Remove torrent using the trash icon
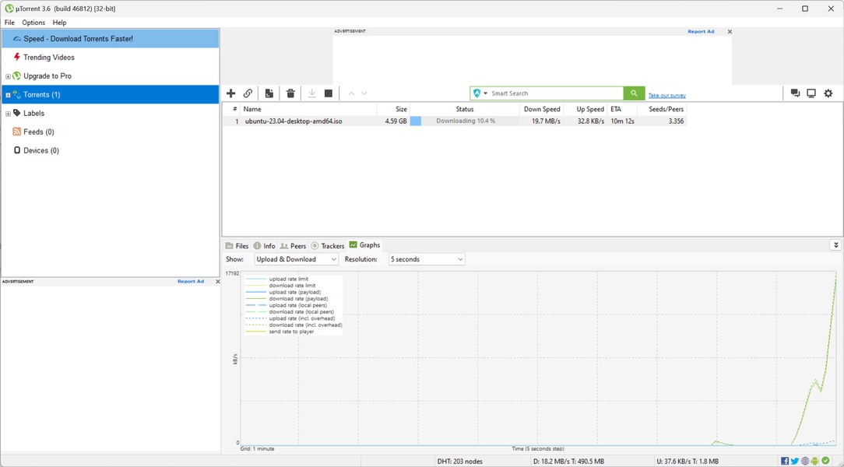The image size is (844, 467). (290, 93)
